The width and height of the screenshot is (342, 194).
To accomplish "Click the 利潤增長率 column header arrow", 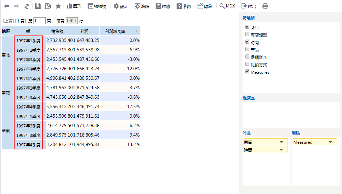I will click(137, 31).
